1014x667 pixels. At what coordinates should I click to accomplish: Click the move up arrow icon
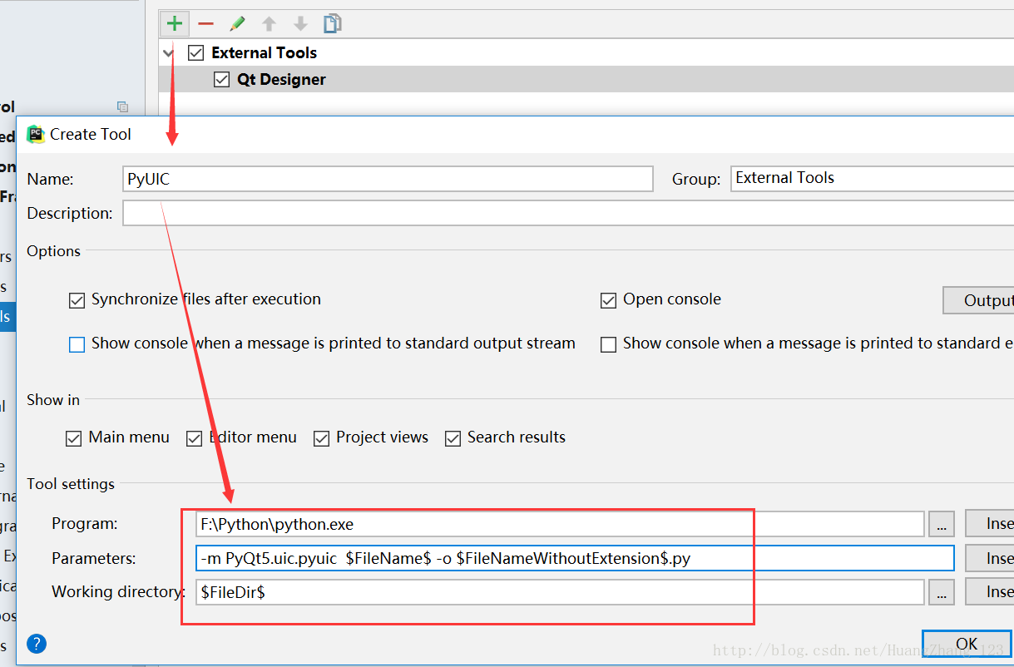coord(269,23)
